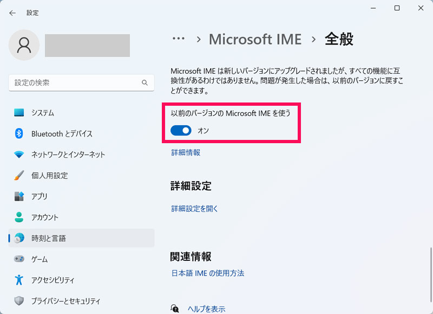The height and width of the screenshot is (314, 433).
Task: Open the user profile avatar
Action: coord(24,45)
